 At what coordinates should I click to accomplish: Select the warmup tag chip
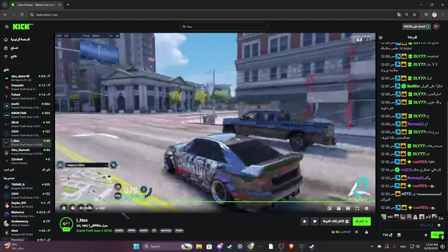coord(166,231)
